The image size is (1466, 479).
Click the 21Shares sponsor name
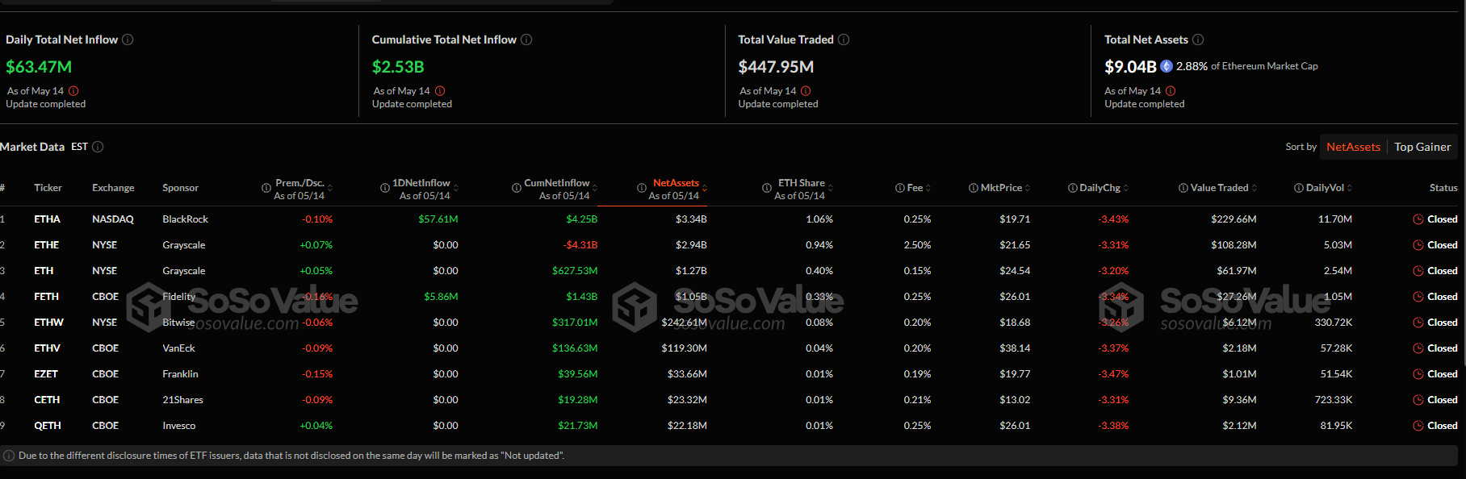182,400
